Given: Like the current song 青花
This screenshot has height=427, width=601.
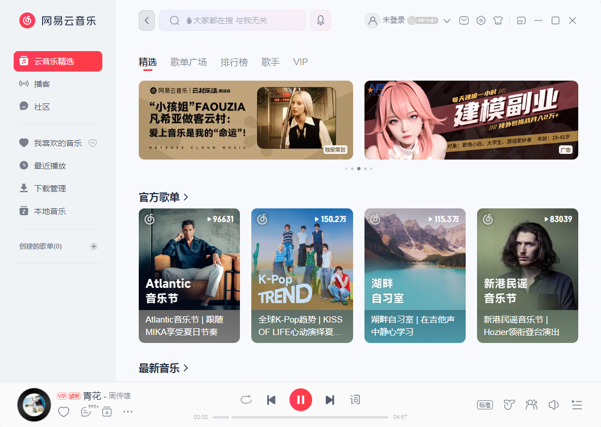Looking at the screenshot, I should pos(64,412).
